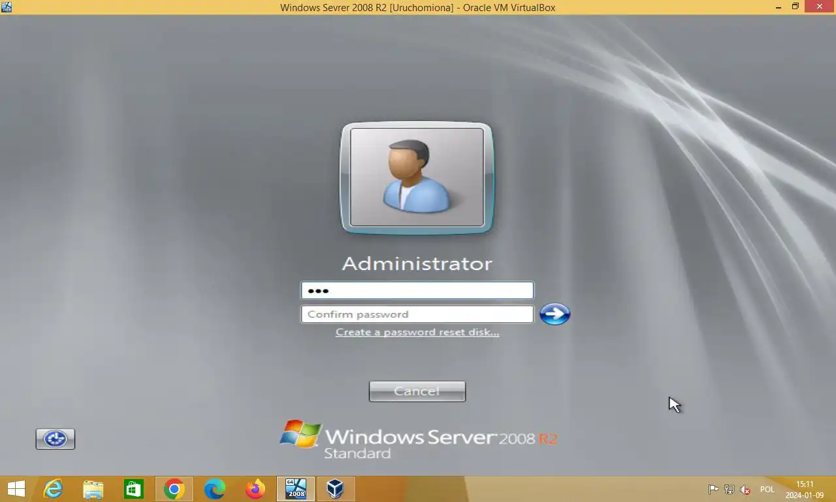Close the VirtualBox VM window
This screenshot has height=502, width=836.
(820, 7)
